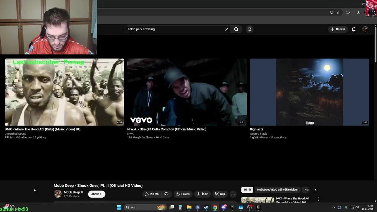Click the Paylaş share button

(x=183, y=194)
